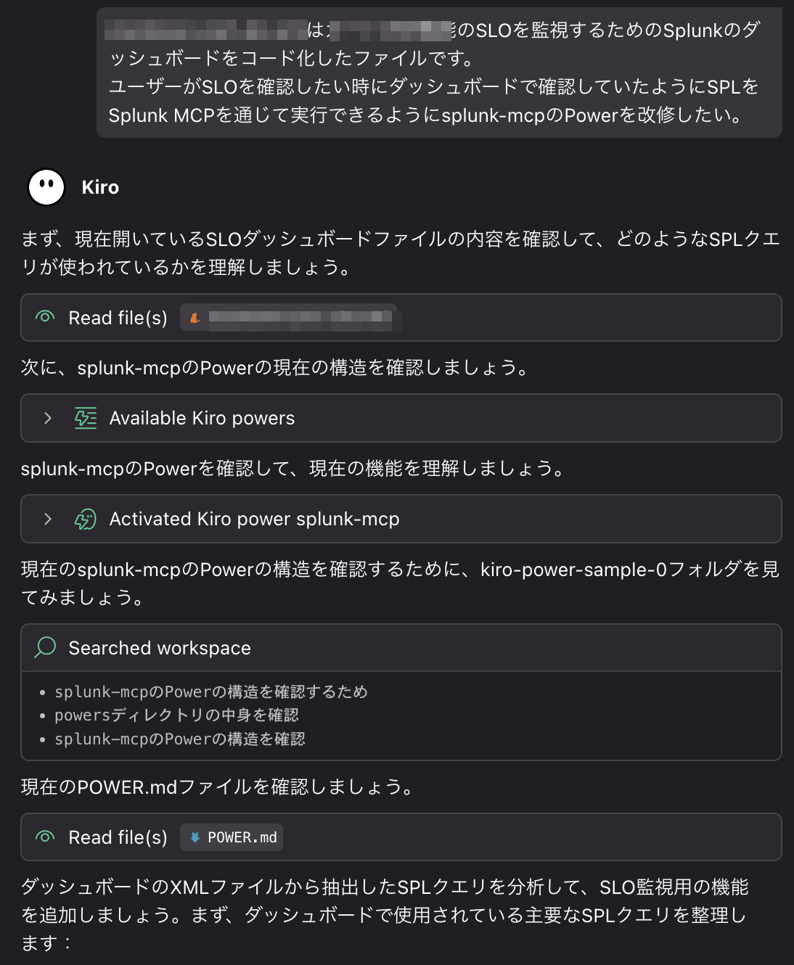Click the magnifier icon on Searched workspace
The width and height of the screenshot is (794, 965).
tap(44, 647)
